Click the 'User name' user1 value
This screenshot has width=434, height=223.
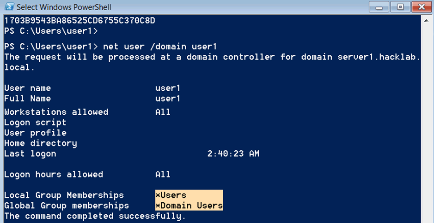[168, 88]
